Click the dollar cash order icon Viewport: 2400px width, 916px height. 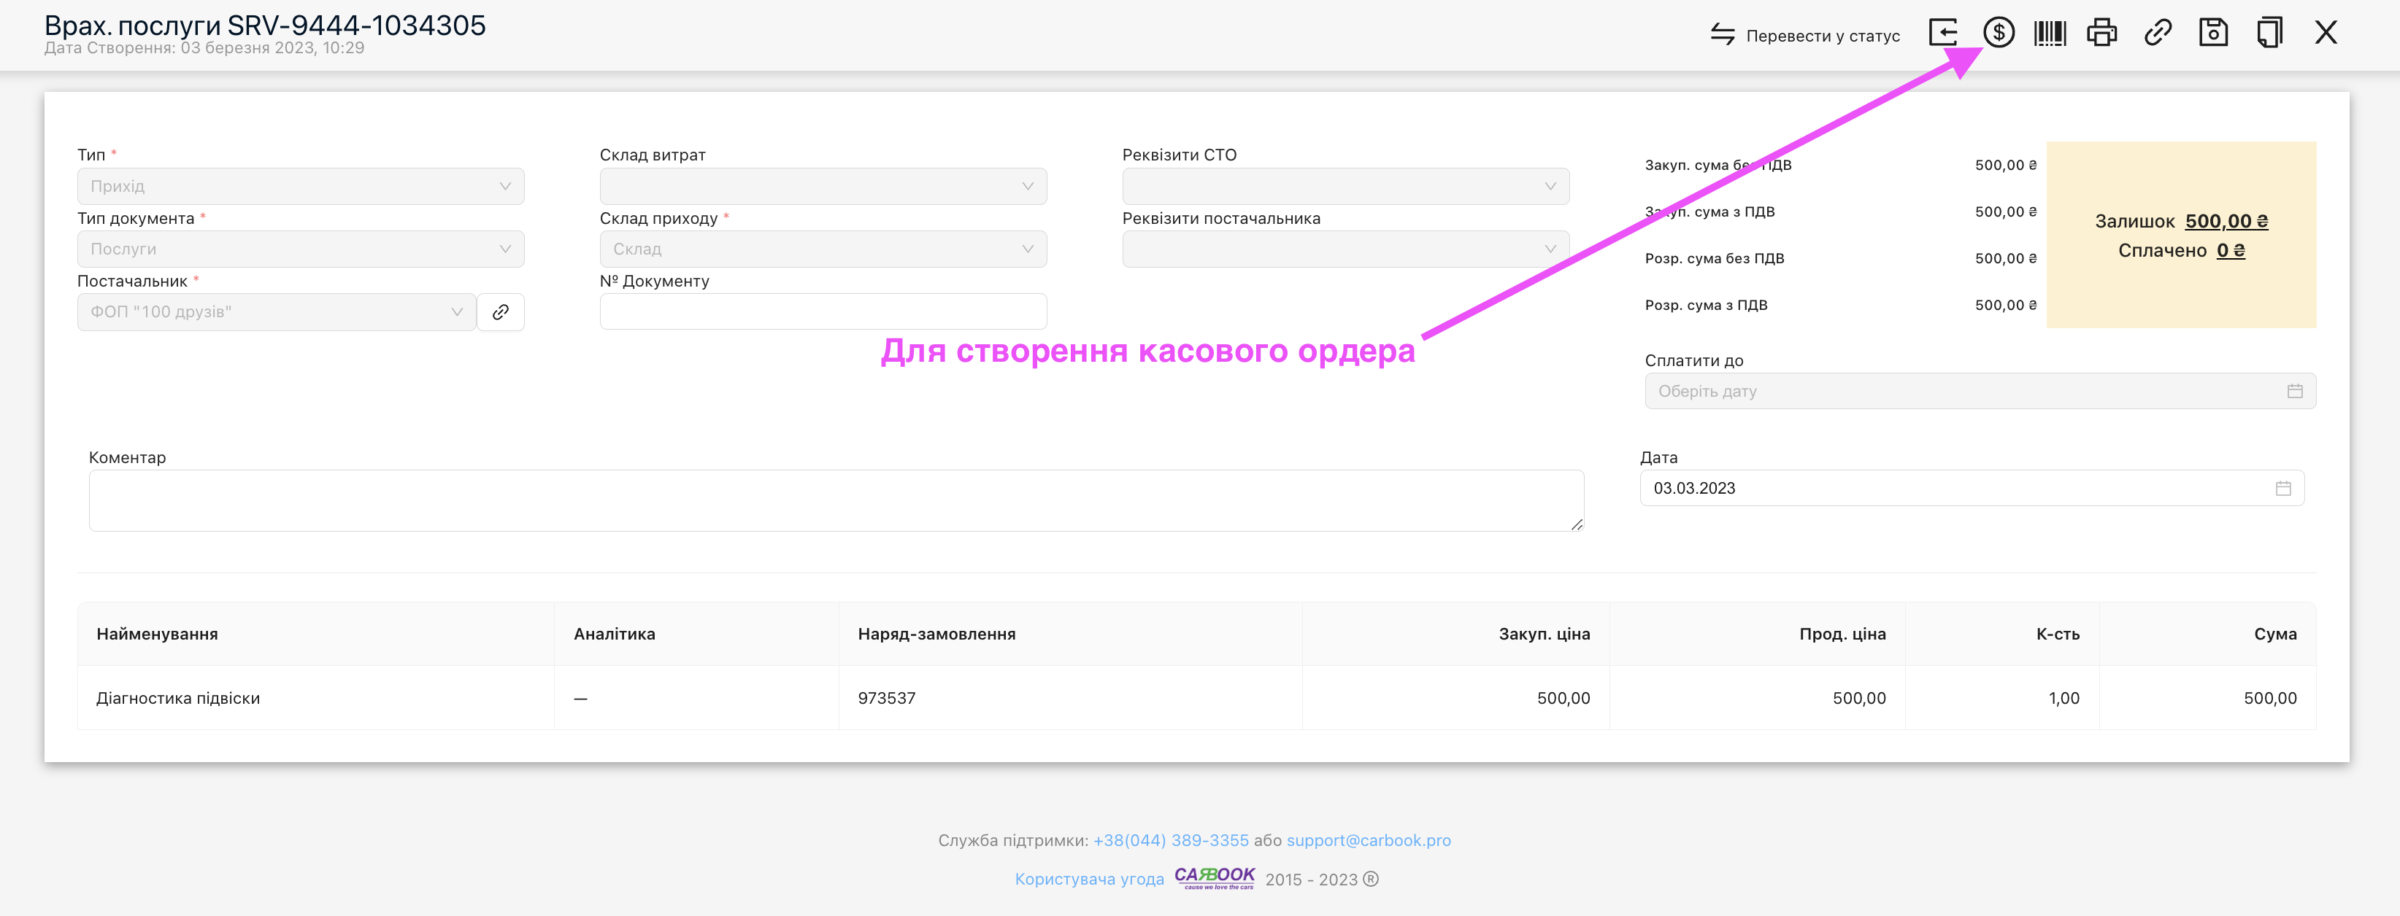click(1999, 34)
